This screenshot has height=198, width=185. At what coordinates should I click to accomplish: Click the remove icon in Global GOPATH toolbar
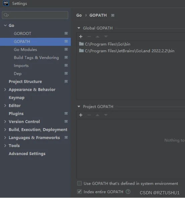(x=89, y=37)
